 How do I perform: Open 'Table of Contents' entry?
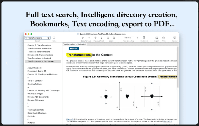tap(35, 81)
